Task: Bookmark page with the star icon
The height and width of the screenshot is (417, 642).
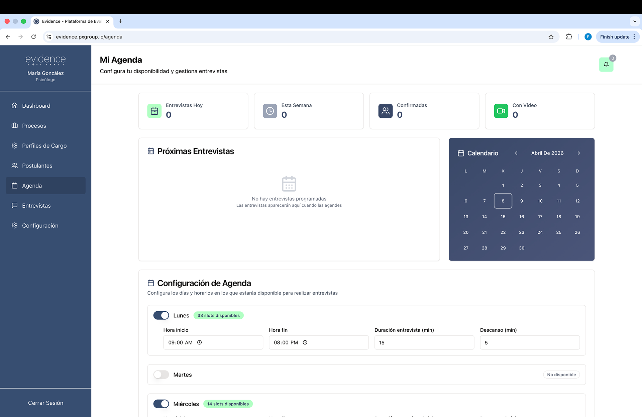Action: [x=551, y=37]
